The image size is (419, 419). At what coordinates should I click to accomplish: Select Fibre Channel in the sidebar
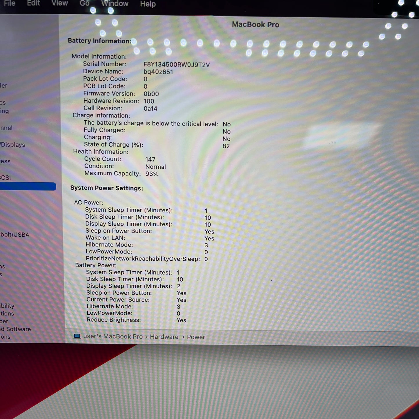(x=6, y=128)
